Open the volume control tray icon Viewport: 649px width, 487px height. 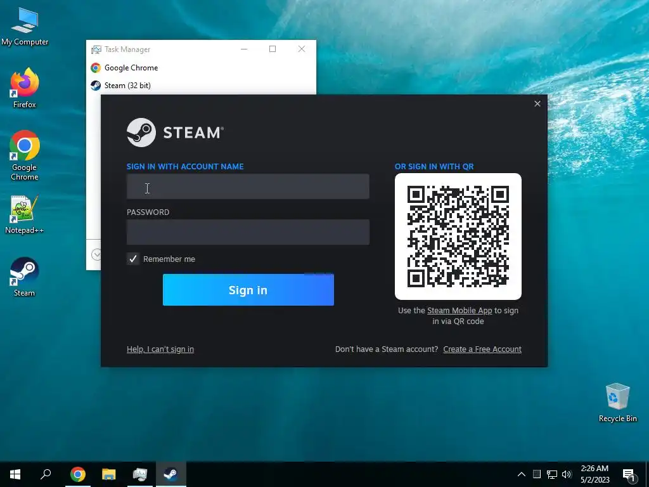pos(567,474)
